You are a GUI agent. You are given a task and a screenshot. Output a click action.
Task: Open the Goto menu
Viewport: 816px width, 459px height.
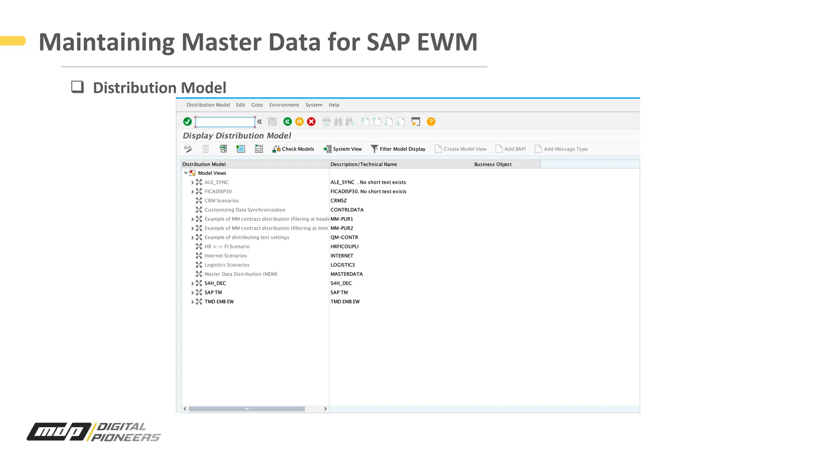pyautogui.click(x=257, y=105)
